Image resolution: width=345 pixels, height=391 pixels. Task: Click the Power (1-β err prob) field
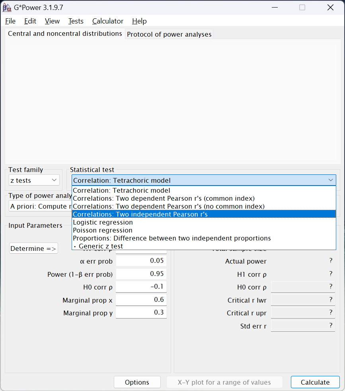(141, 274)
